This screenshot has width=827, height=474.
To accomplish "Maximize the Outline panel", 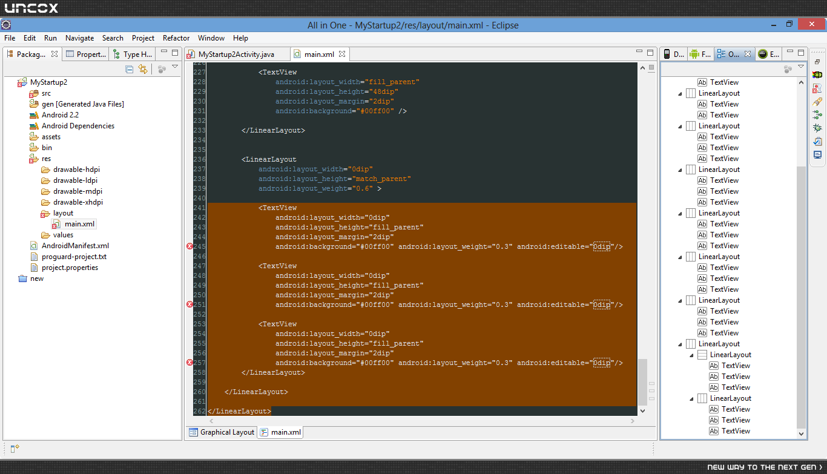I will coord(801,53).
